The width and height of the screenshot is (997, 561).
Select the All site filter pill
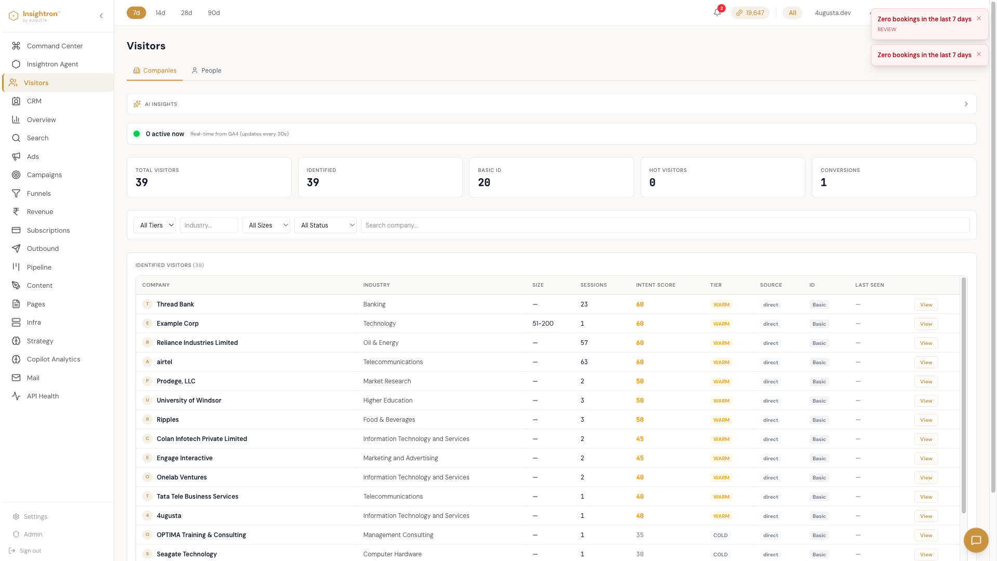(792, 12)
